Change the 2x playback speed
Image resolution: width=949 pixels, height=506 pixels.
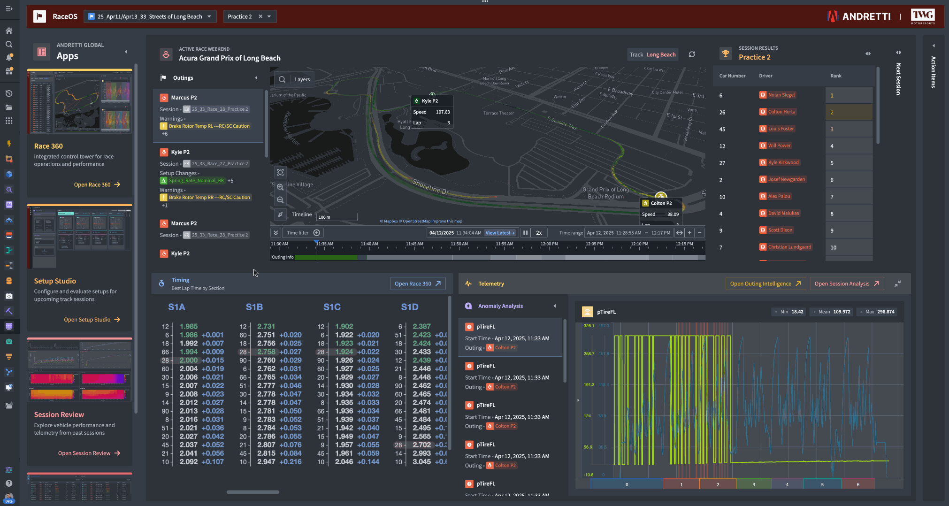(539, 233)
